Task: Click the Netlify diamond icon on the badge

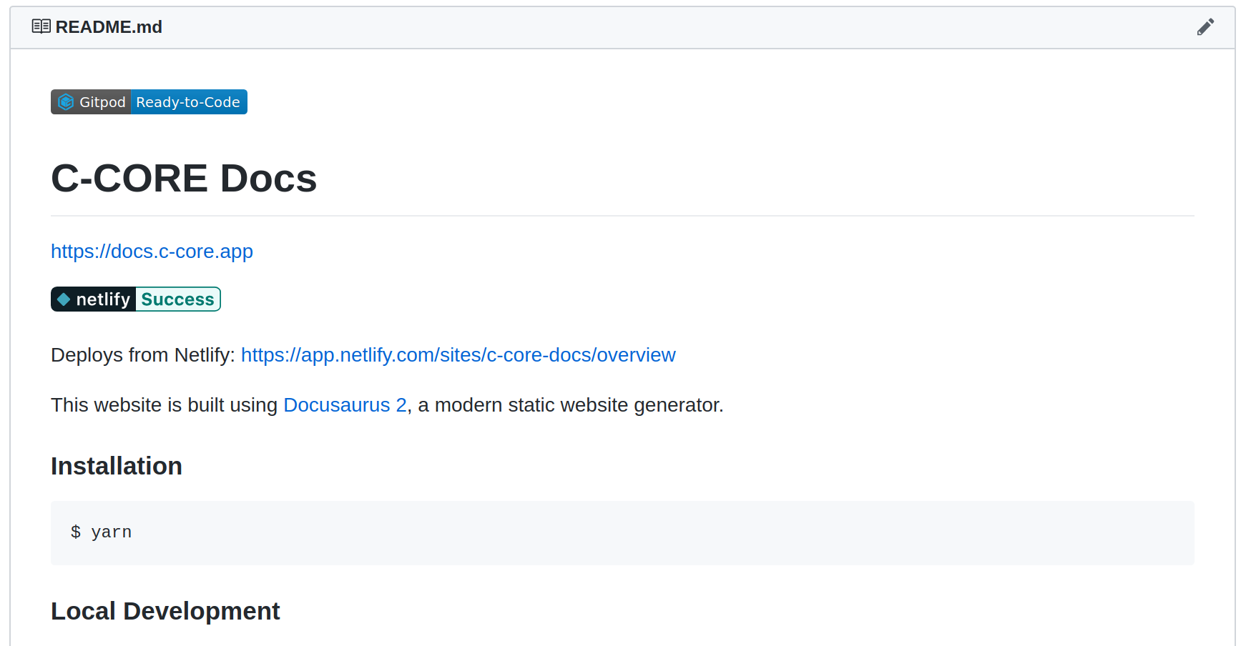Action: click(64, 299)
